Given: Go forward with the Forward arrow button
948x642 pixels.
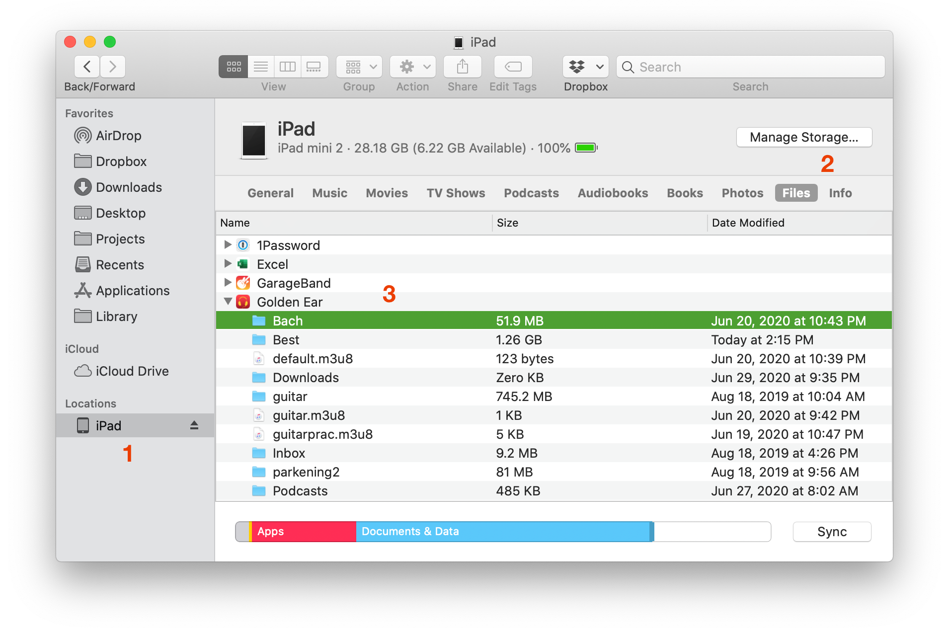Looking at the screenshot, I should pyautogui.click(x=113, y=67).
